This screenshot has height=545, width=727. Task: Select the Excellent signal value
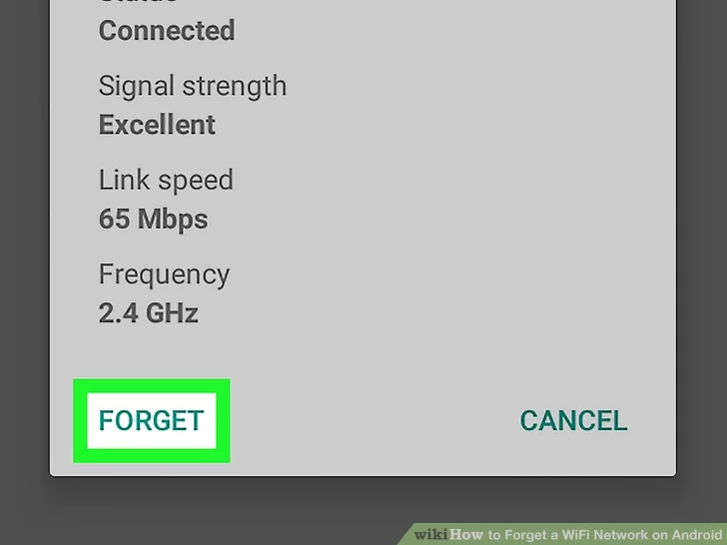157,125
